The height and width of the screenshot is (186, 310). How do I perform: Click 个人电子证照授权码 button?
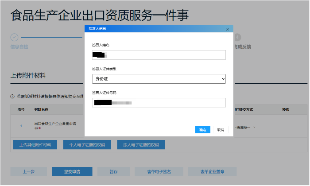87,145
